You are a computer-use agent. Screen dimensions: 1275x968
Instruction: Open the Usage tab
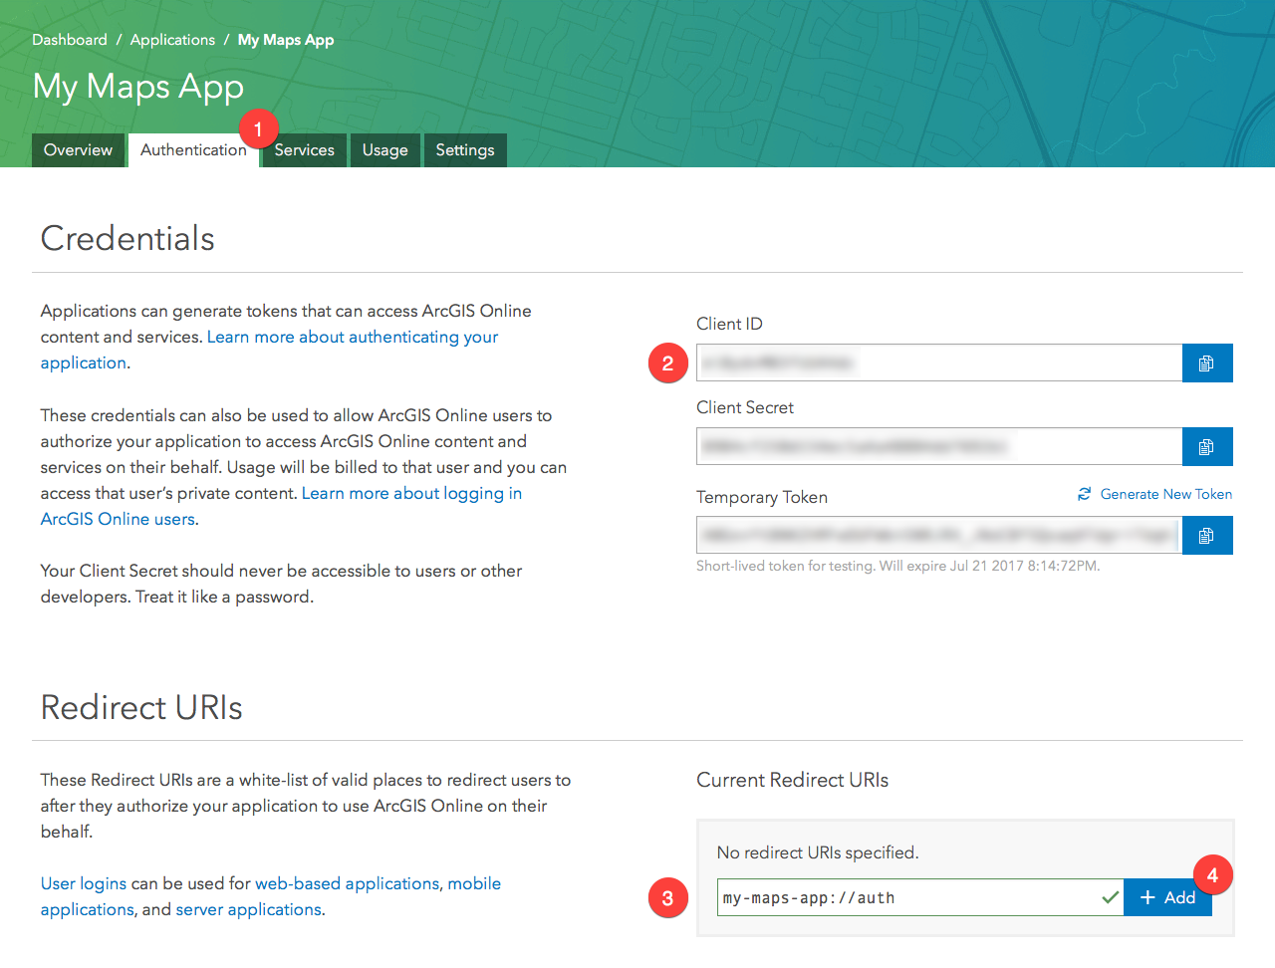point(385,150)
